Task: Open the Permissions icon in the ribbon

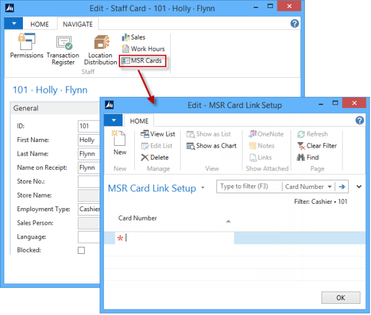Action: 27,48
